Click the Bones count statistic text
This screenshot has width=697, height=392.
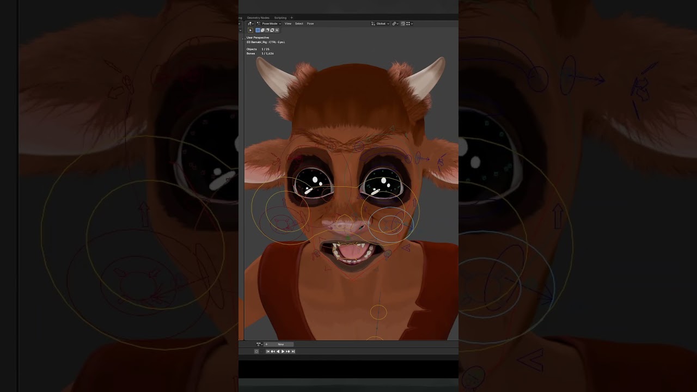[x=260, y=53]
